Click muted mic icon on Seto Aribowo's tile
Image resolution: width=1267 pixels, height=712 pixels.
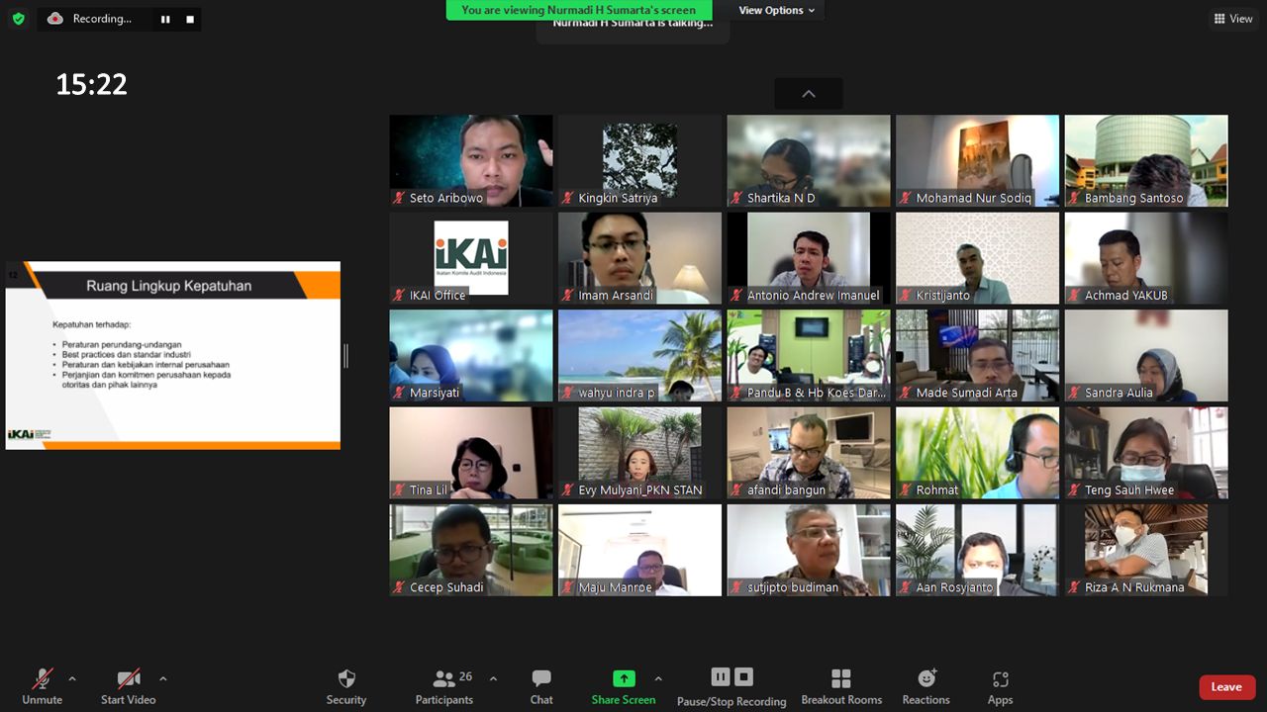(x=399, y=198)
